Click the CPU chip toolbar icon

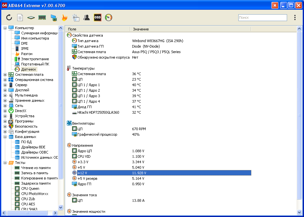[31, 17]
